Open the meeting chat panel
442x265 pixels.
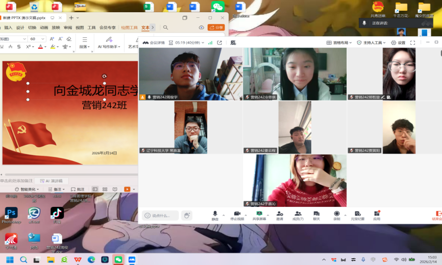[x=316, y=214]
